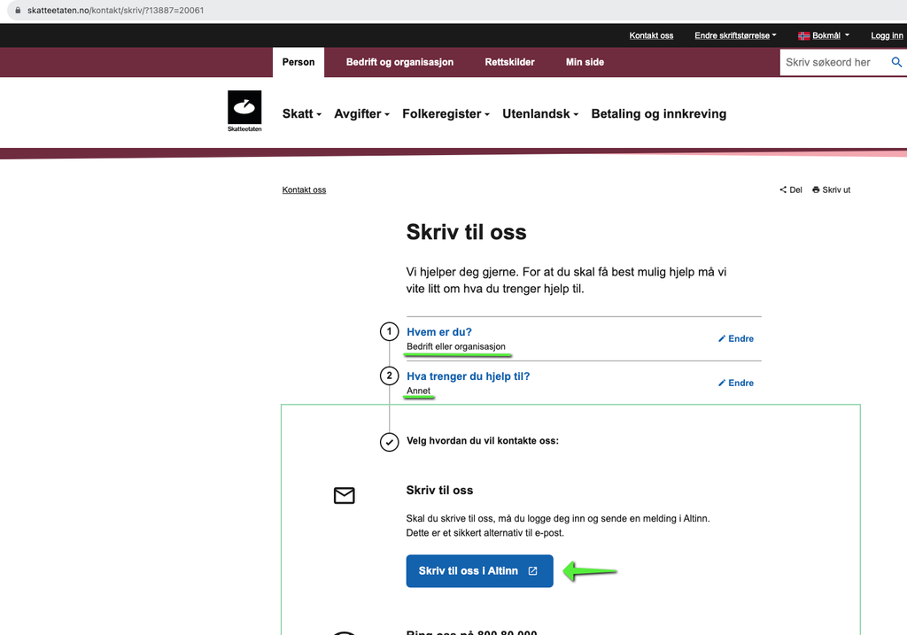Click the envelope mail icon

[344, 496]
